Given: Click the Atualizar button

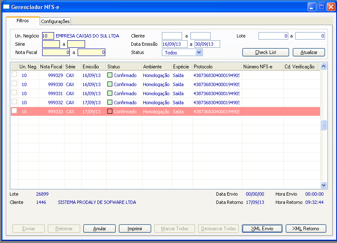Looking at the screenshot, I should click(x=309, y=52).
